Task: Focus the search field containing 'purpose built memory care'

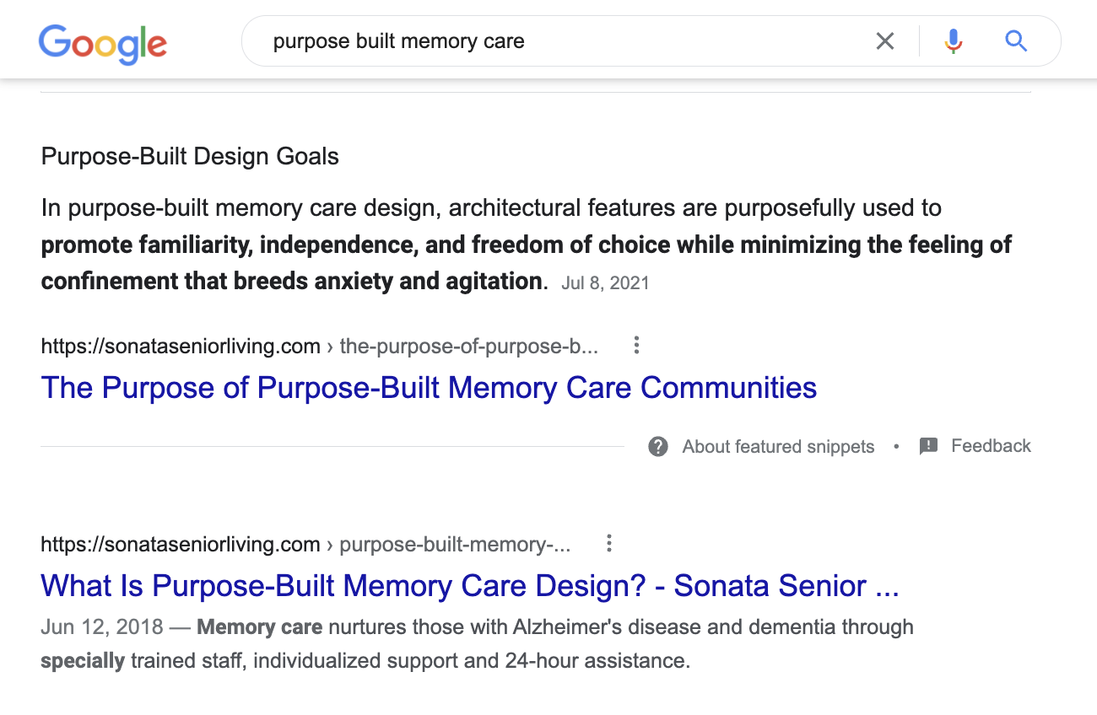Action: pos(557,40)
